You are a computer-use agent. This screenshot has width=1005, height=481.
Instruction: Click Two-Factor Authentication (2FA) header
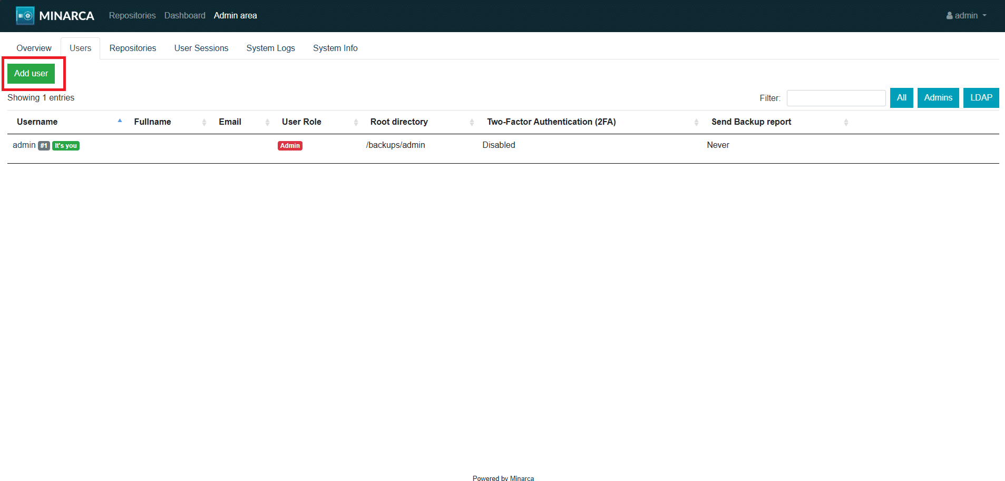(551, 122)
